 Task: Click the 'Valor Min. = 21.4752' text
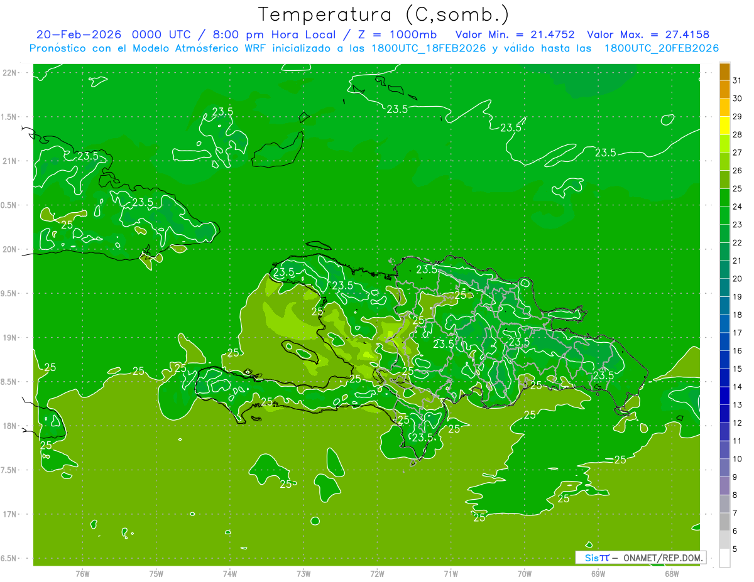pyautogui.click(x=515, y=35)
